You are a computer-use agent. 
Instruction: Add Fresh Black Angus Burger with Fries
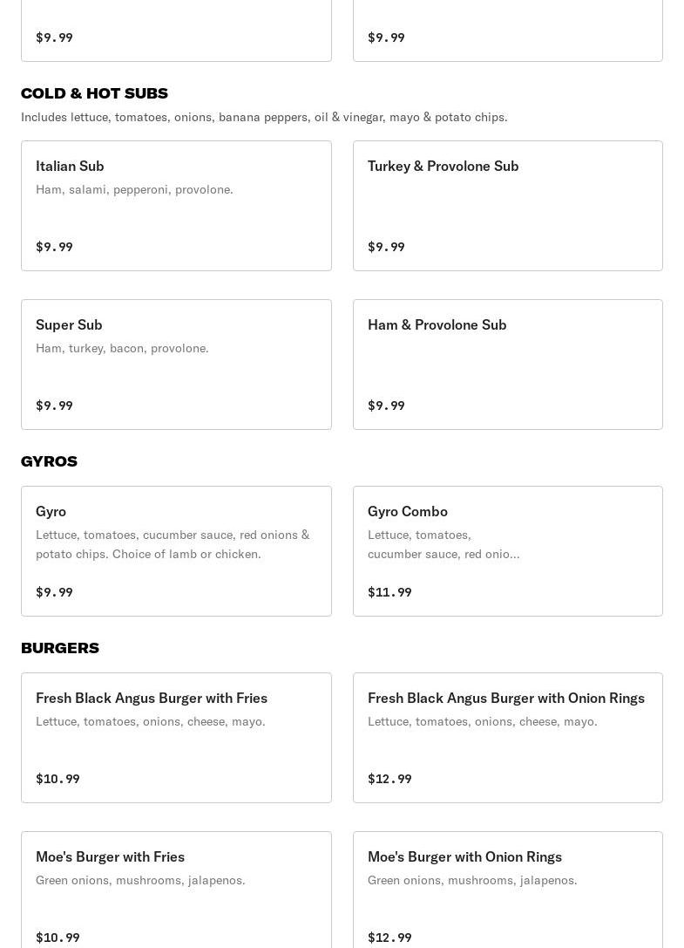152,698
